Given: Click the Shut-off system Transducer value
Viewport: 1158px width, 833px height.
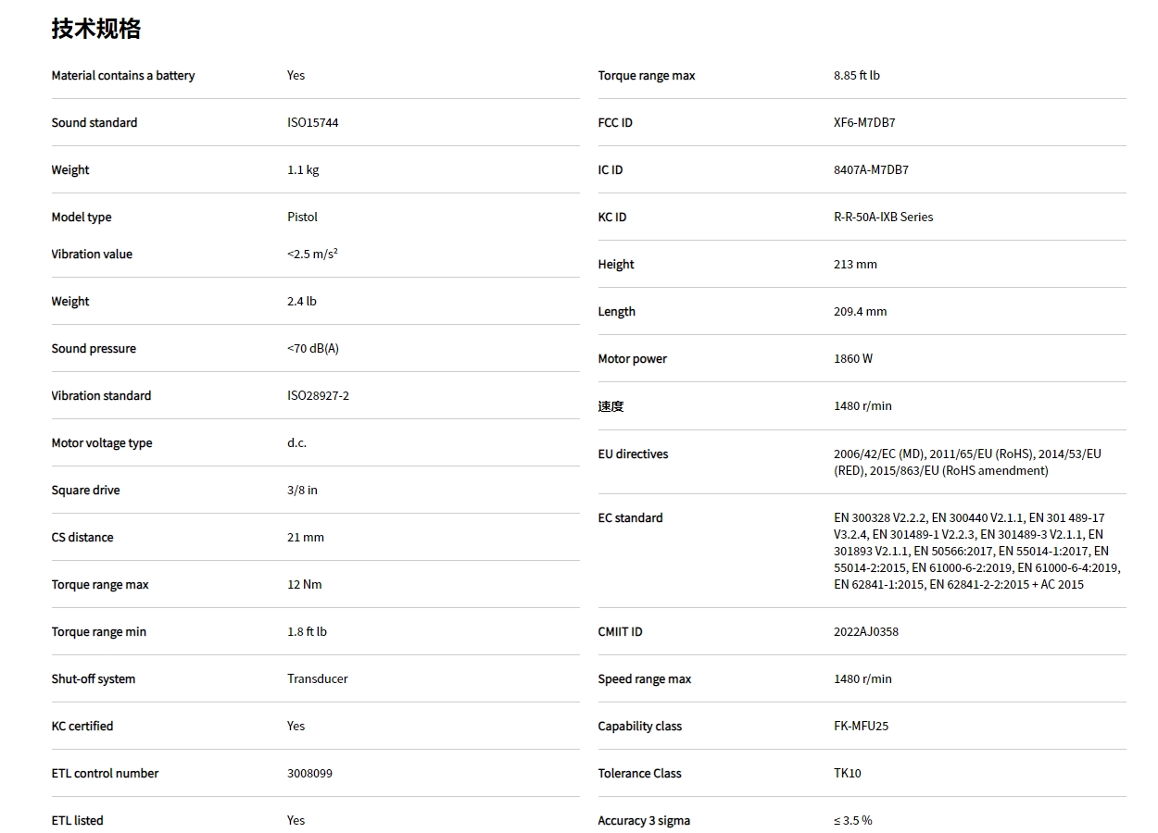Looking at the screenshot, I should pos(317,678).
